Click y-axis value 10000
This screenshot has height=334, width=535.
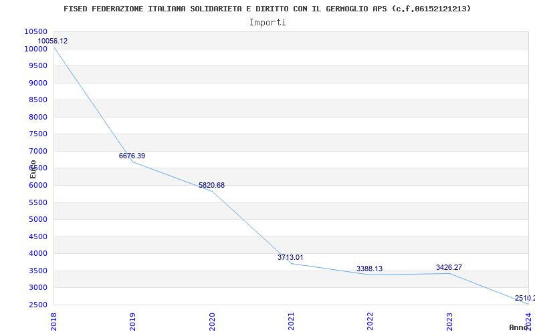click(36, 49)
